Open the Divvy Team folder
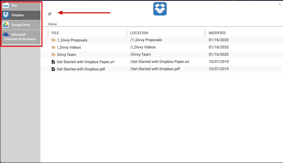Image resolution: width=283 pixels, height=163 pixels. 66,54
